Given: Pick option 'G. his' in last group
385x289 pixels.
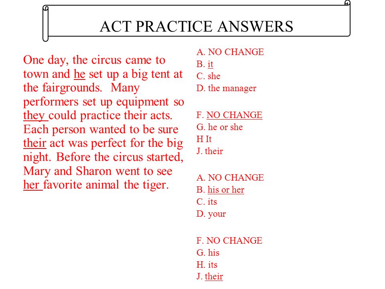Looking at the screenshot, I should [208, 252].
